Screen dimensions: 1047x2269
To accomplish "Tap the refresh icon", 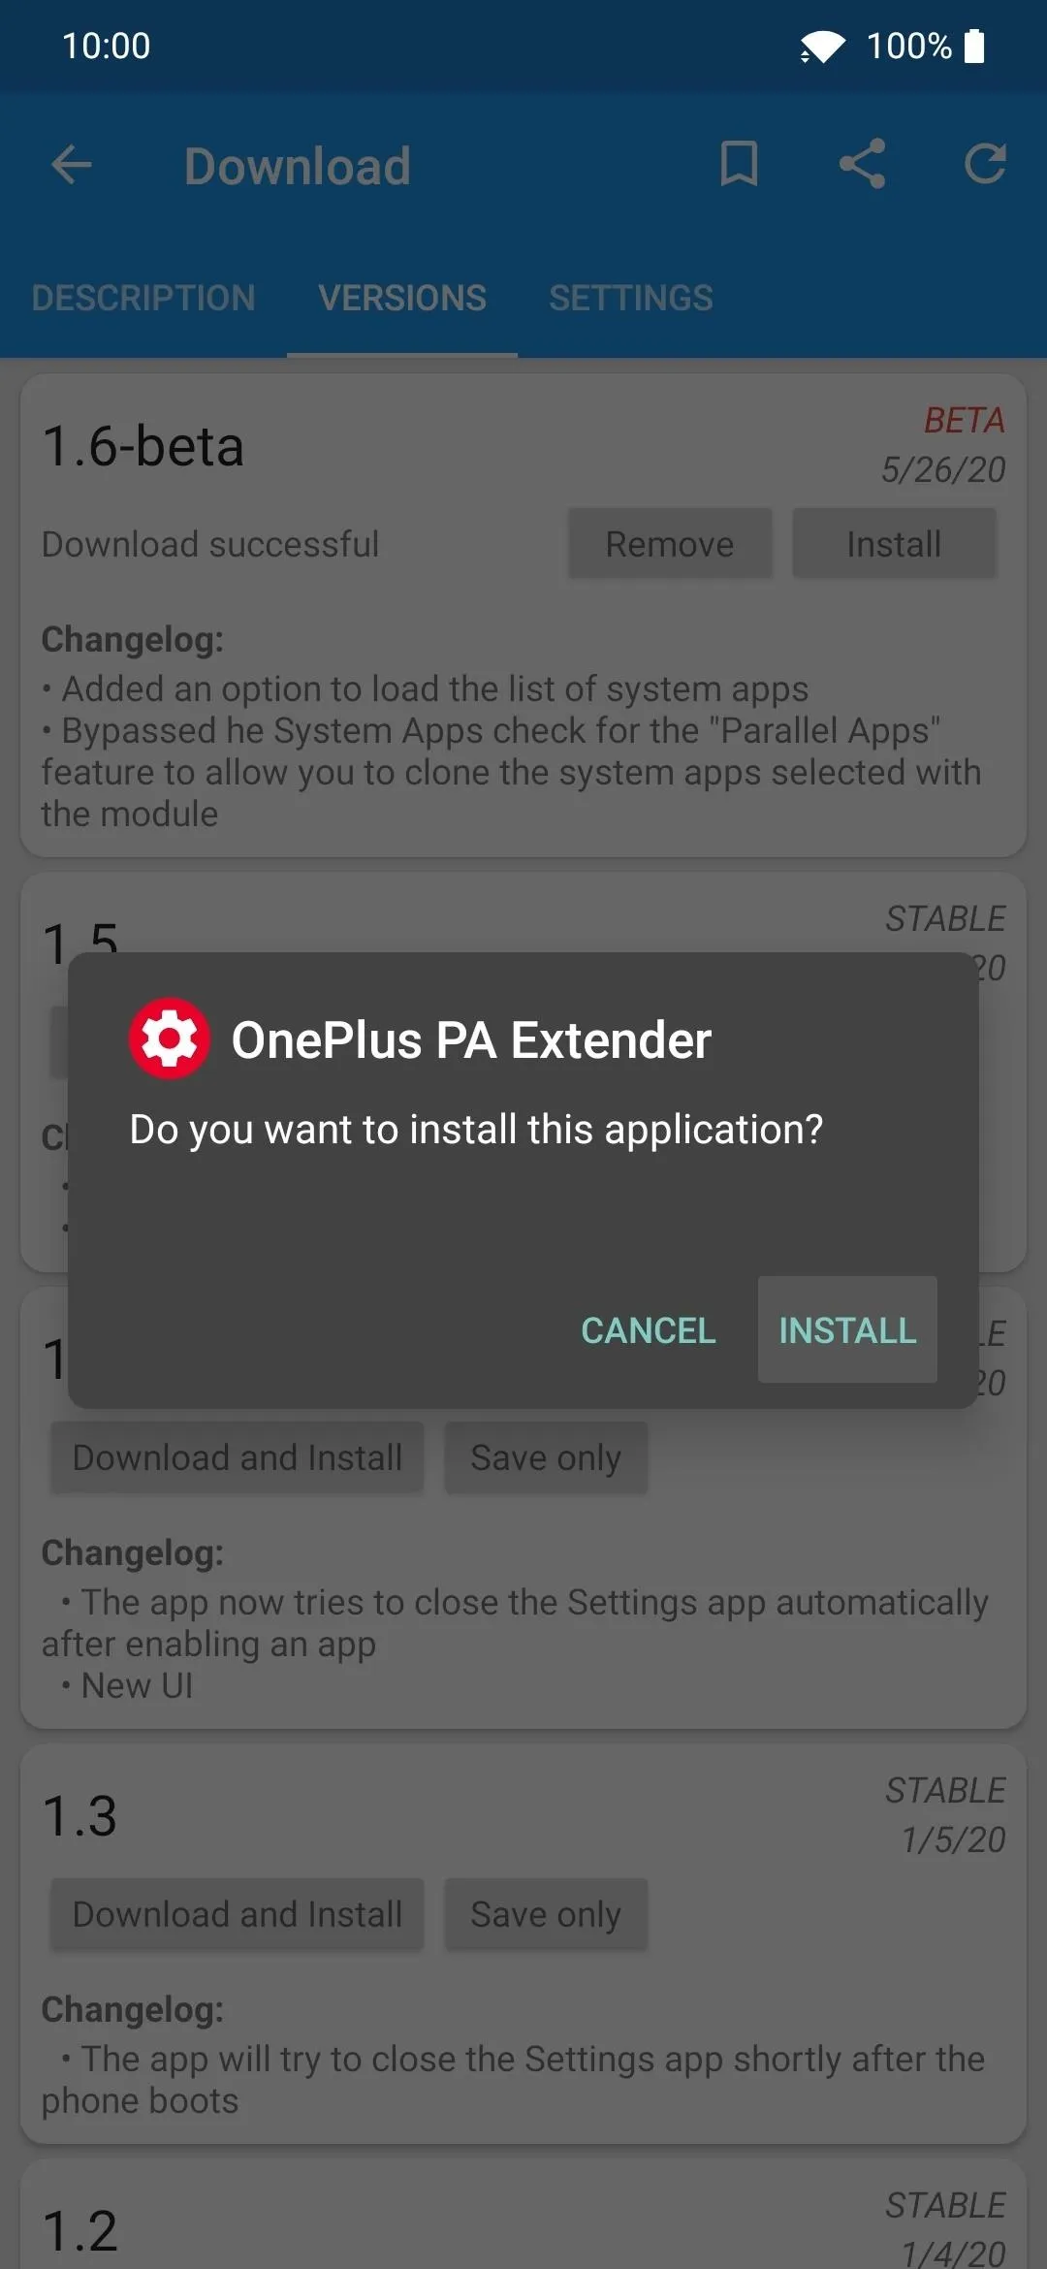I will 985,163.
